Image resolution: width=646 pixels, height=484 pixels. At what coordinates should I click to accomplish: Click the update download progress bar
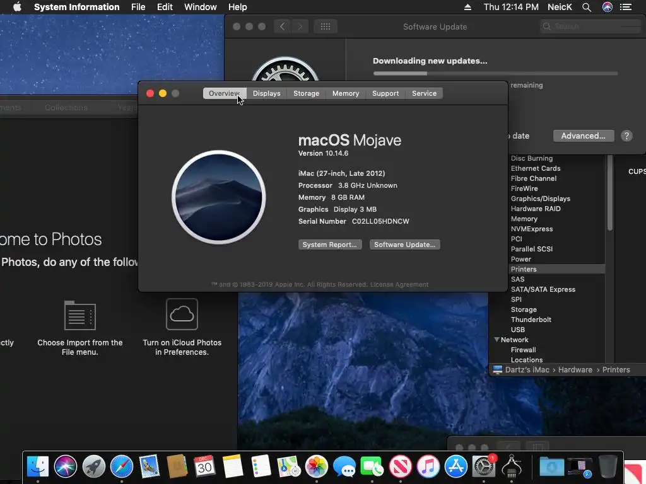[496, 73]
